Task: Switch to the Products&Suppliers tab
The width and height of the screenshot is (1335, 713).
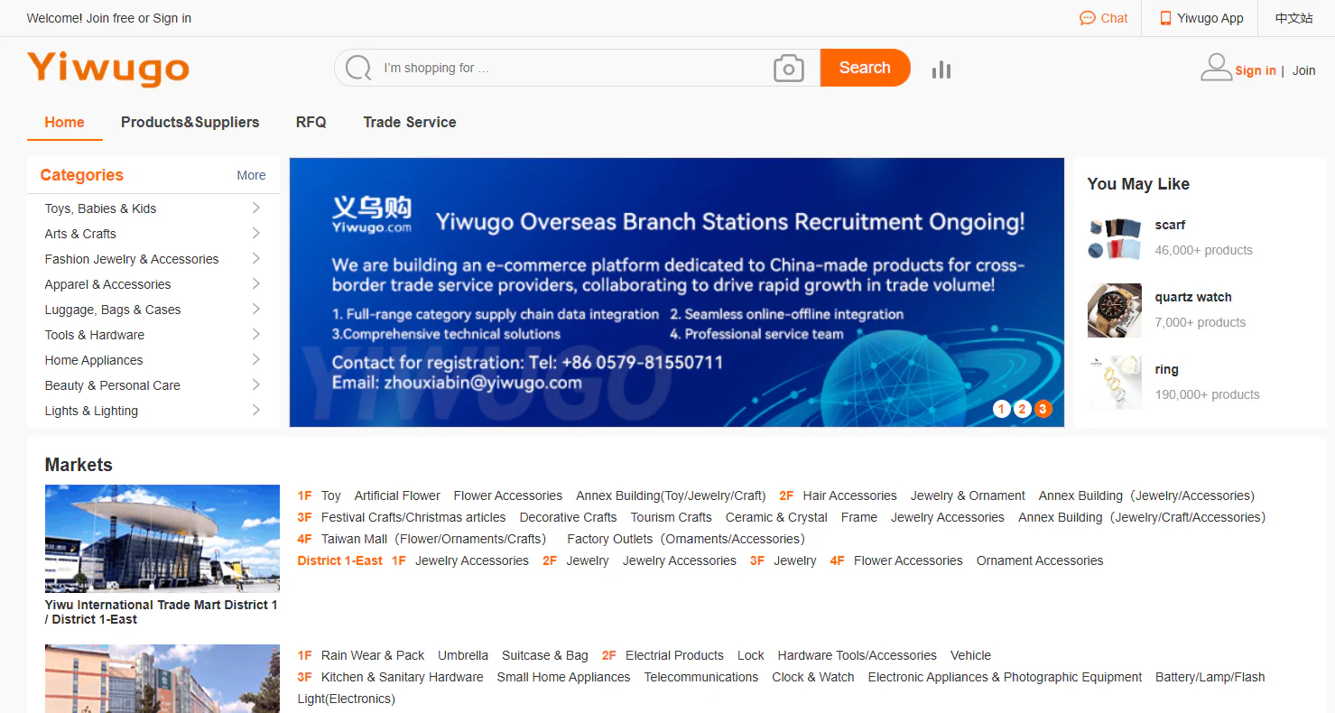Action: [x=190, y=122]
